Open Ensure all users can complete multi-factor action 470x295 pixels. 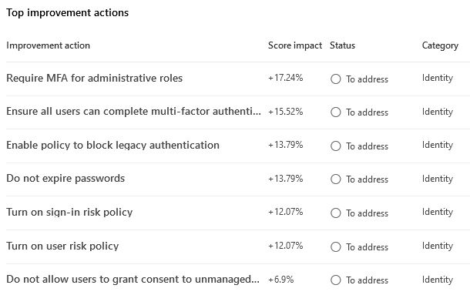134,111
